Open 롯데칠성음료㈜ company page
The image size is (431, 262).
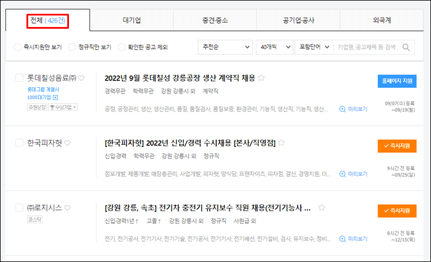pyautogui.click(x=52, y=78)
